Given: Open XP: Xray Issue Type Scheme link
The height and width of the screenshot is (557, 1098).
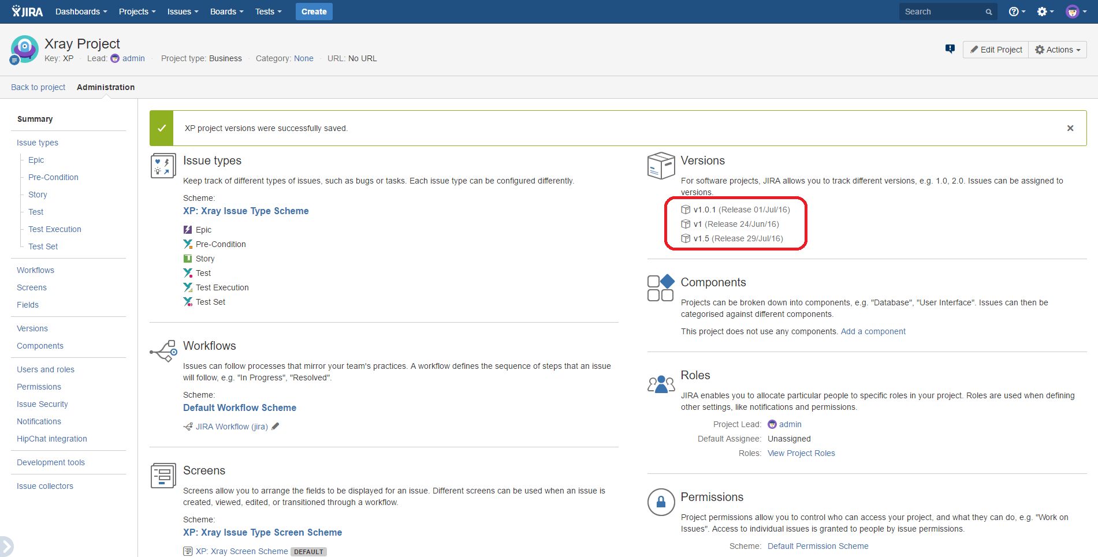Looking at the screenshot, I should point(246,211).
